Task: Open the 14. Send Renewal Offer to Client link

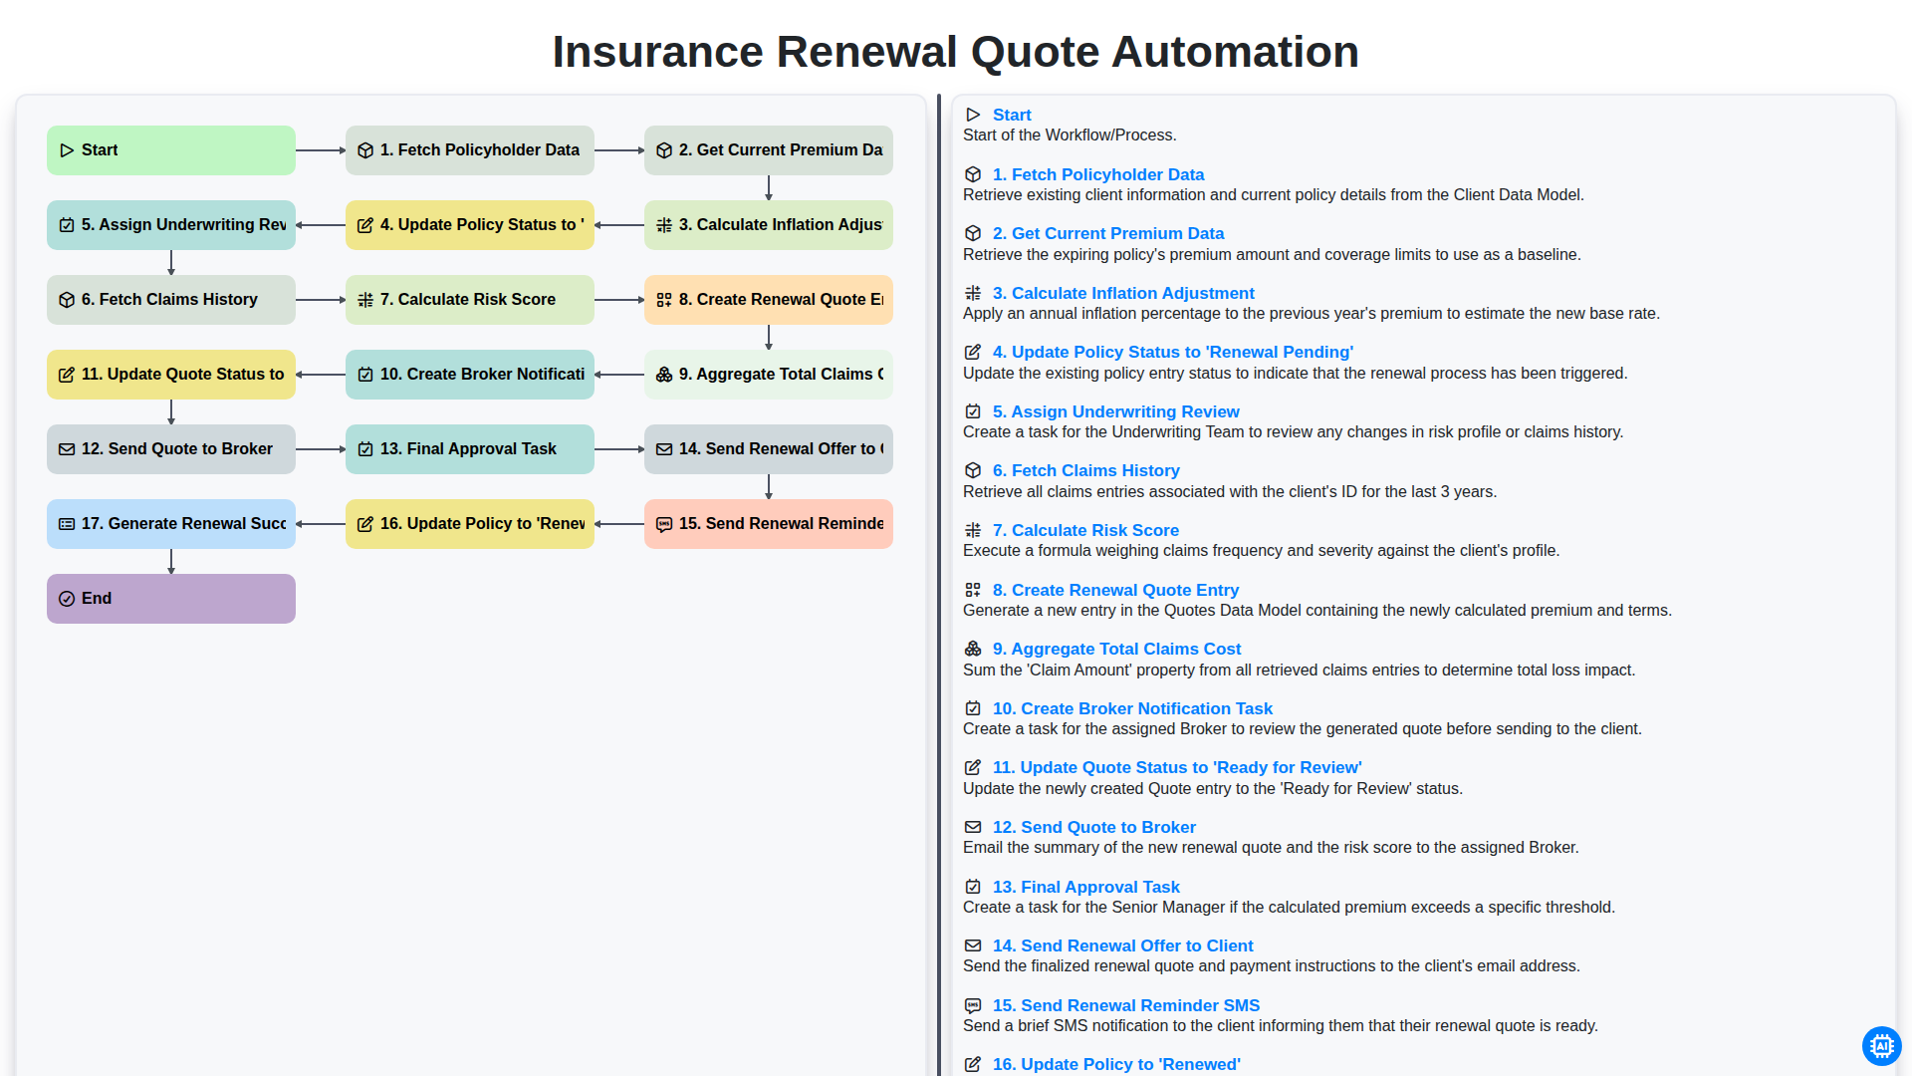Action: point(1123,945)
